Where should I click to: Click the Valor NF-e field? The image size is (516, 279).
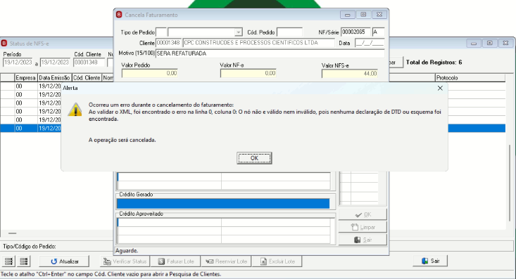pos(248,73)
